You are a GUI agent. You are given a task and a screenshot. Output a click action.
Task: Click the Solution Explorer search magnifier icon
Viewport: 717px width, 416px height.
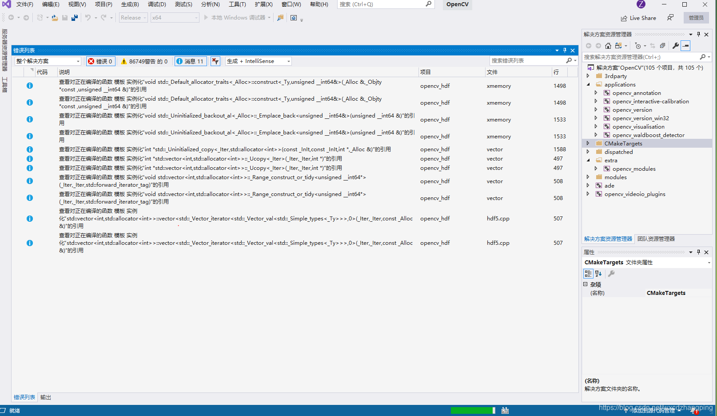[x=702, y=57]
